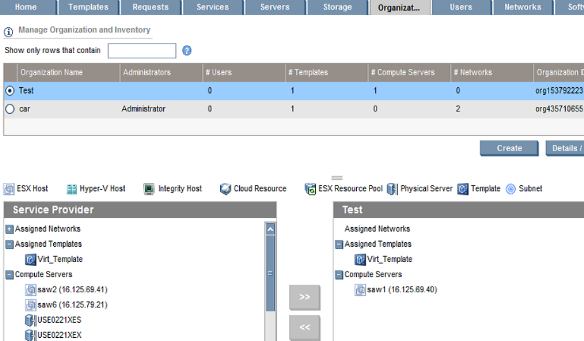Collapse Compute Servers in Service Provider
Viewport: 584px width, 341px height.
coord(9,275)
